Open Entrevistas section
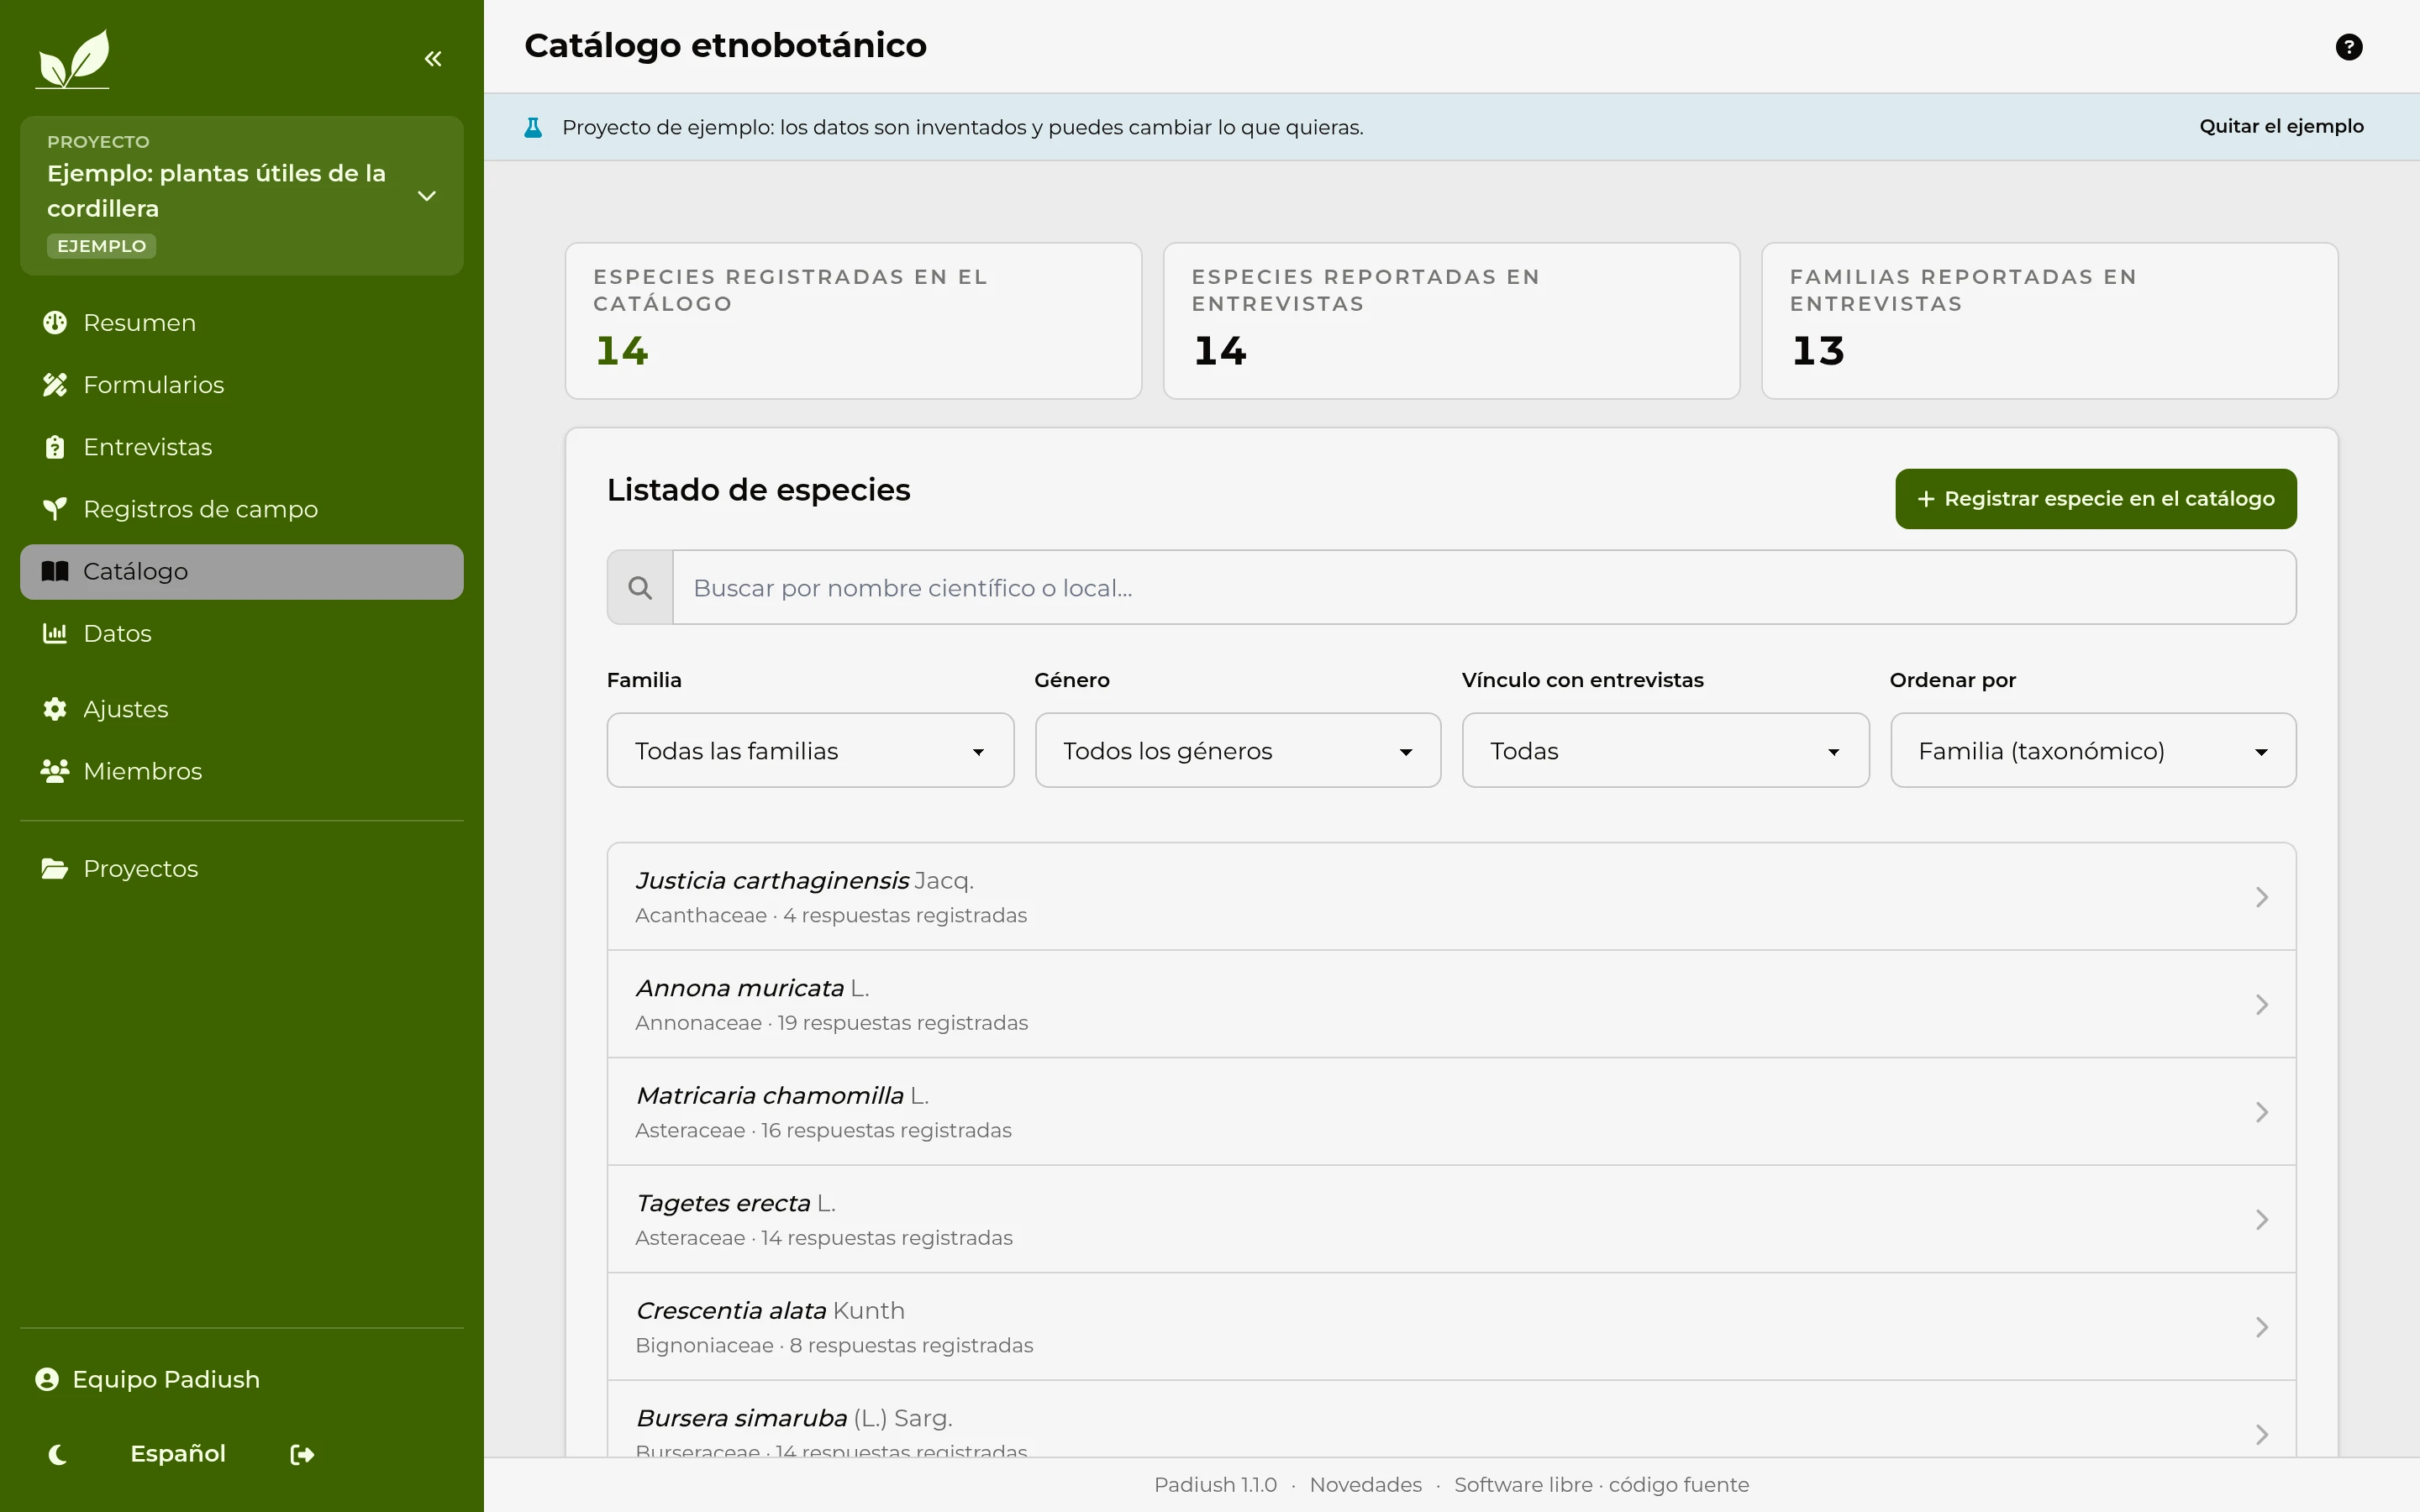The height and width of the screenshot is (1512, 2420). point(241,447)
